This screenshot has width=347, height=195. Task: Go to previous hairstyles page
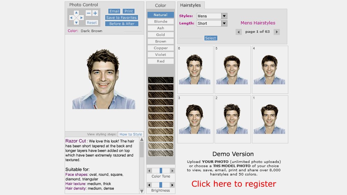pyautogui.click(x=239, y=32)
